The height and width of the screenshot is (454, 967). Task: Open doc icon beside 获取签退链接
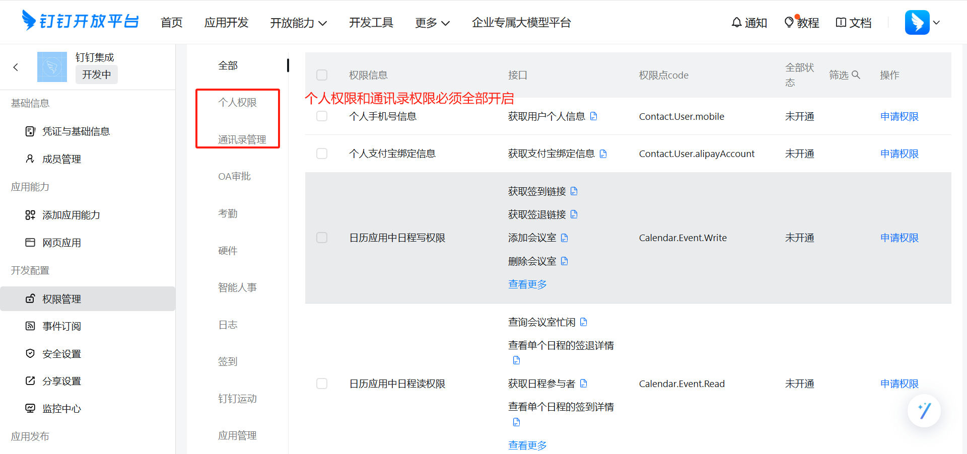pyautogui.click(x=574, y=214)
